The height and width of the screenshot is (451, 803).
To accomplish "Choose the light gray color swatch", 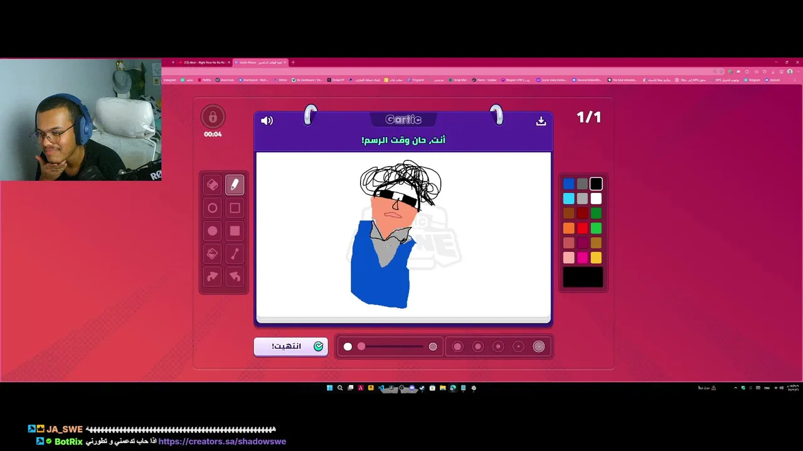I will click(x=582, y=199).
